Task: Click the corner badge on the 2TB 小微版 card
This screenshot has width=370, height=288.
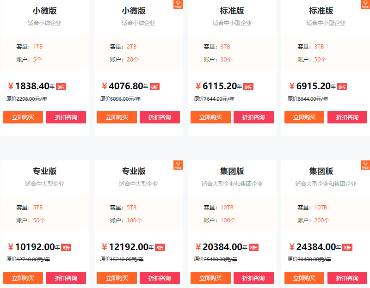Action: tap(178, 5)
